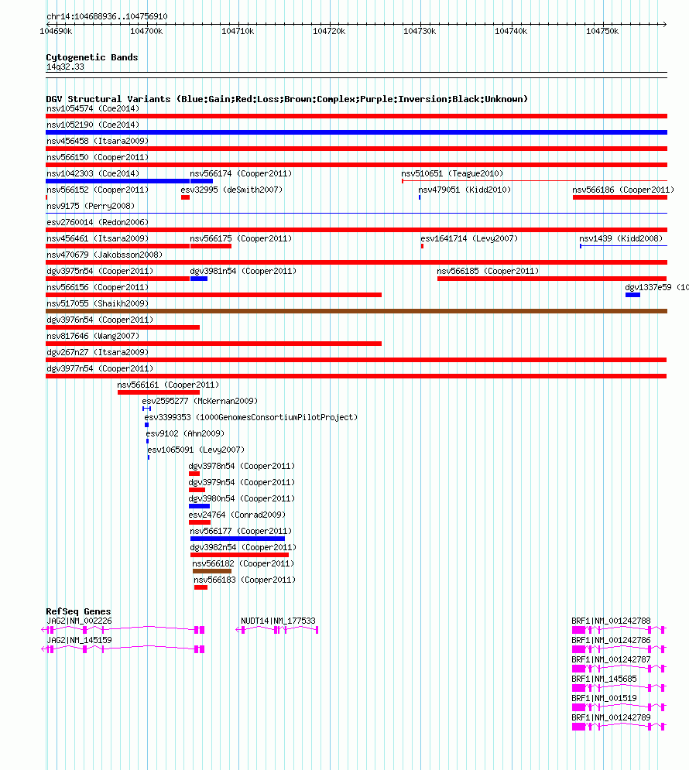This screenshot has width=689, height=770.
Task: Click nsv470679 (Jakobsson2008) label
Action: [104, 255]
